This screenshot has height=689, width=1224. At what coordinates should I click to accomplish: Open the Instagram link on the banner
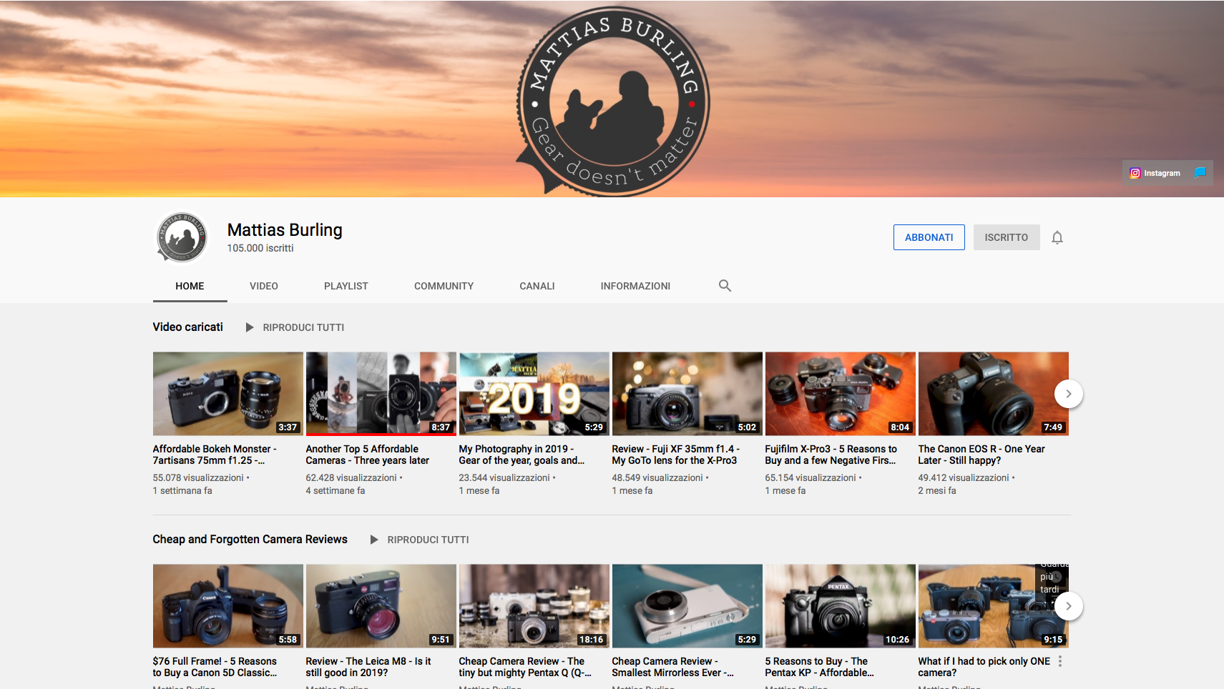click(x=1155, y=173)
